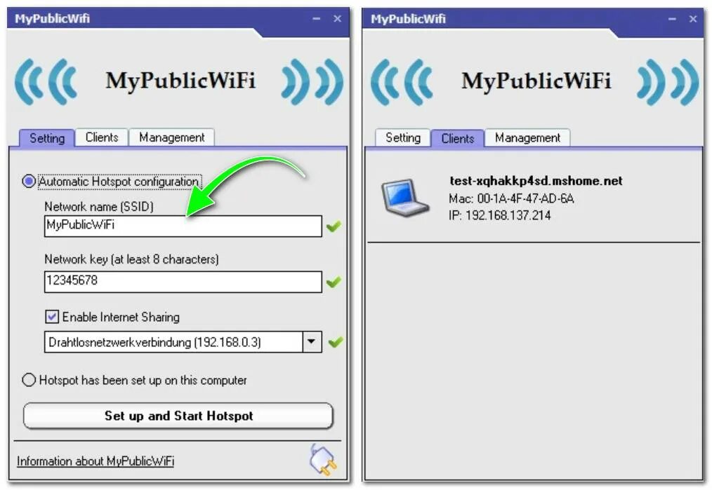Image resolution: width=712 pixels, height=490 pixels.
Task: Click the Drahtlosnetzwerkverbindung (192.168.0.3) combo box
Action: coord(183,342)
